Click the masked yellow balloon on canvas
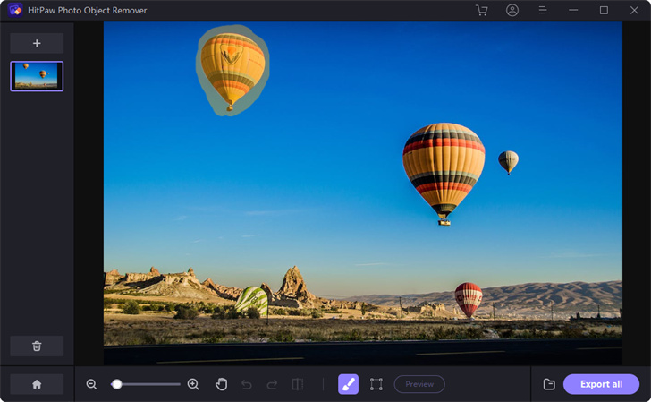The width and height of the screenshot is (651, 402). [232, 70]
